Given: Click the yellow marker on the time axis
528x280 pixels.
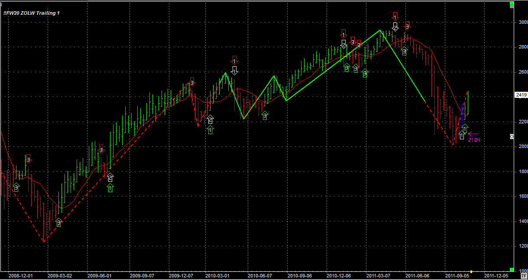Looking at the screenshot, I should (x=471, y=272).
